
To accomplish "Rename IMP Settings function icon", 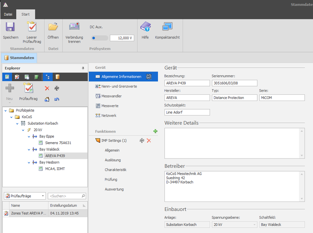I will pyautogui.click(x=142, y=141).
